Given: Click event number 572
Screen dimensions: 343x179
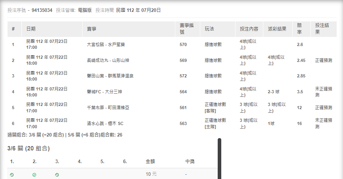Looking at the screenshot, I should click(x=183, y=76).
